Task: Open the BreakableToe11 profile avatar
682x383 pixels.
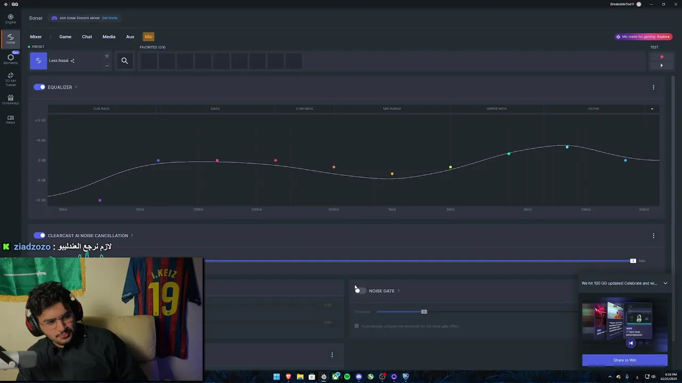Action: click(638, 4)
